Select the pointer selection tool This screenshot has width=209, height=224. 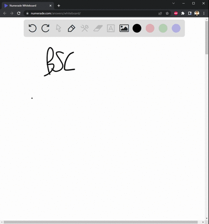58,28
